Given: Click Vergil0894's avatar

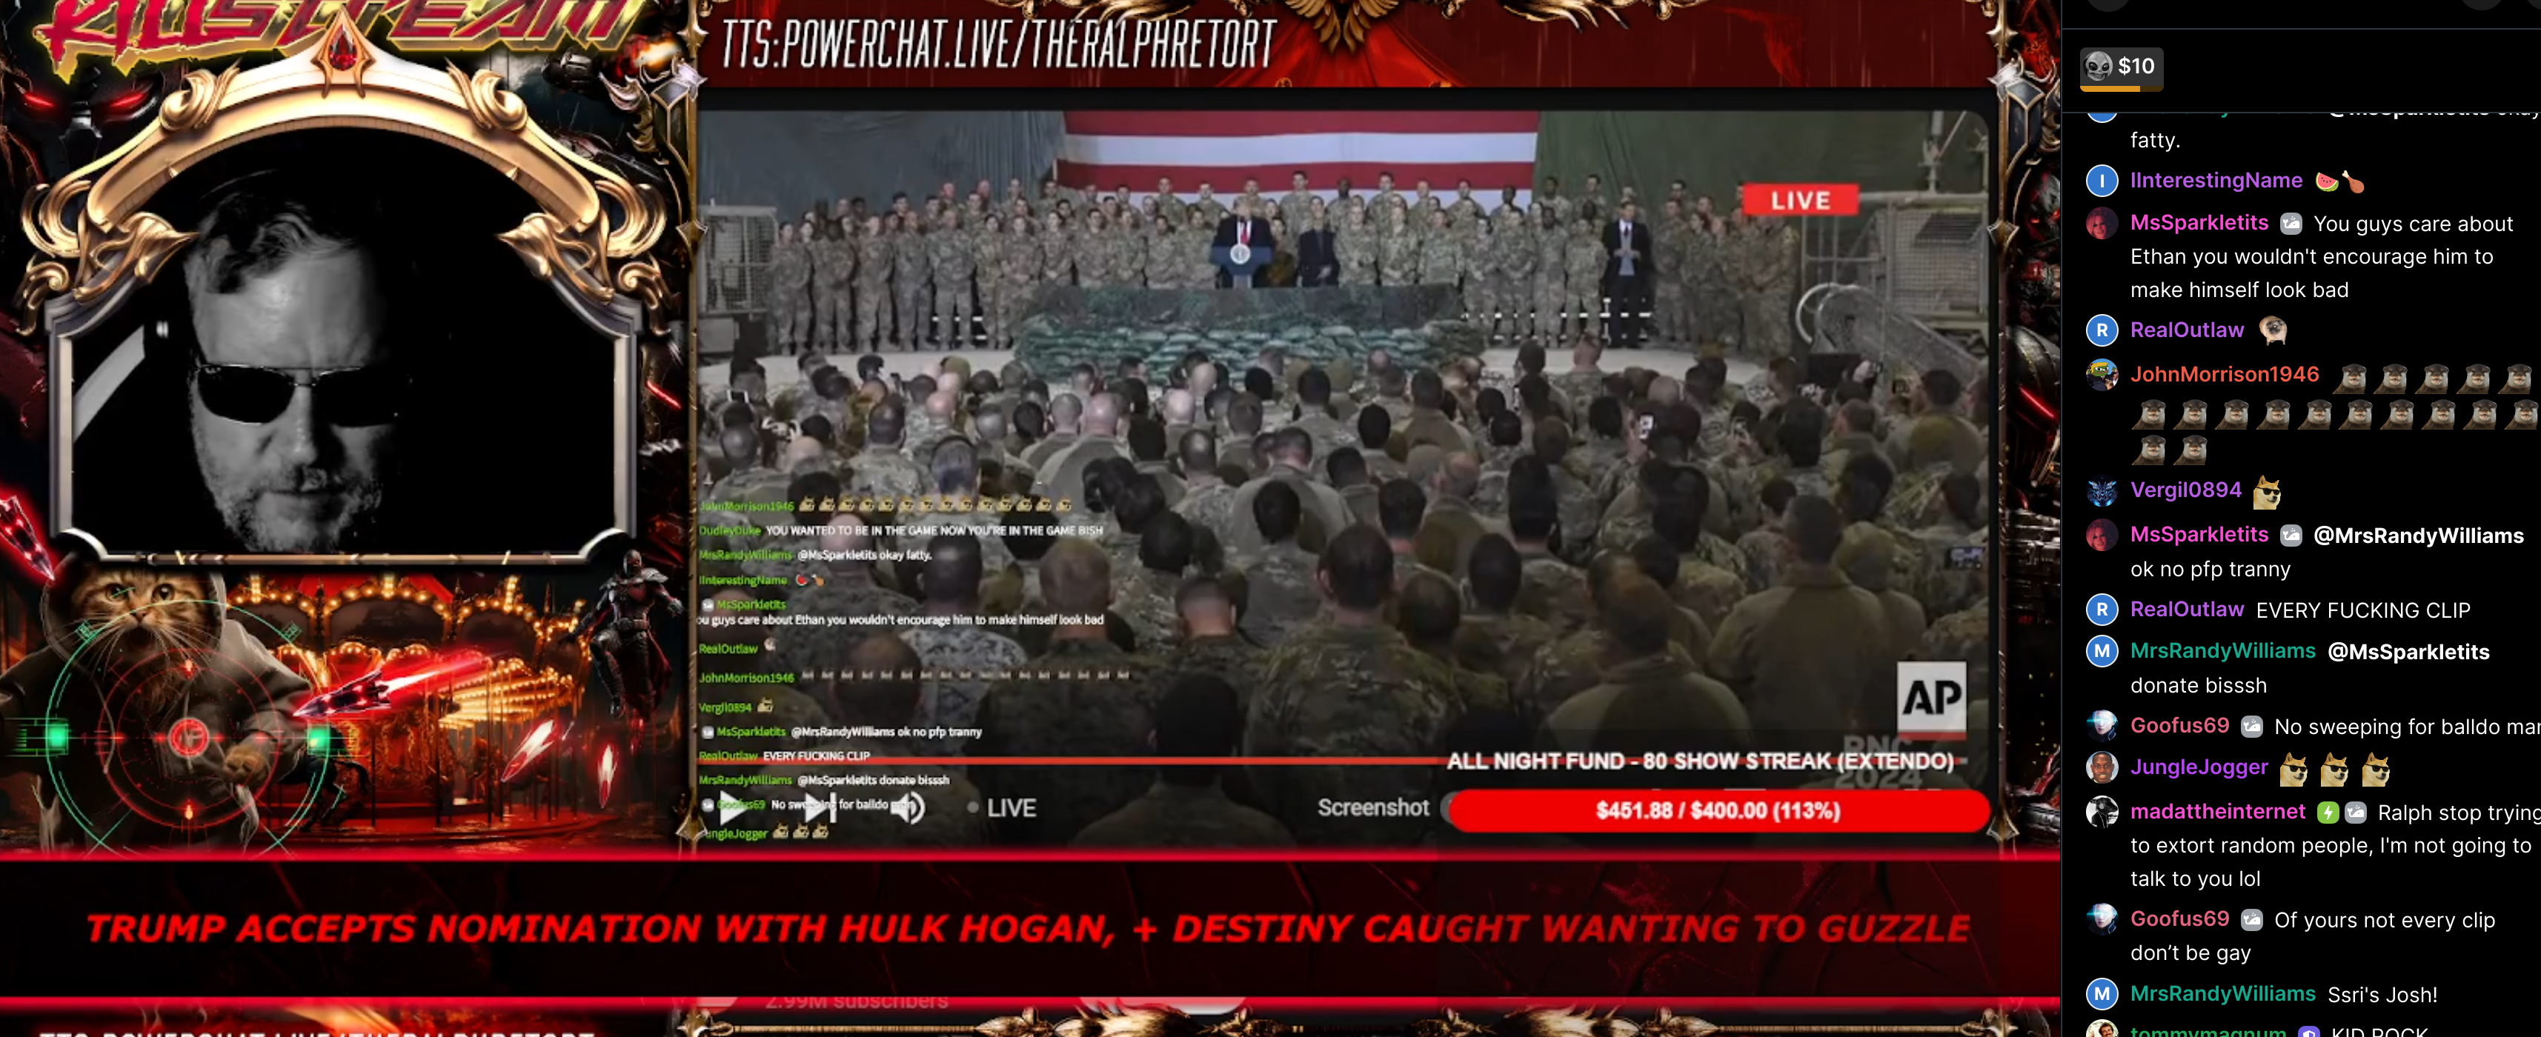Looking at the screenshot, I should [2102, 491].
